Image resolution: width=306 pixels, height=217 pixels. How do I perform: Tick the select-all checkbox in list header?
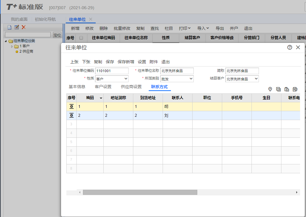[81, 38]
